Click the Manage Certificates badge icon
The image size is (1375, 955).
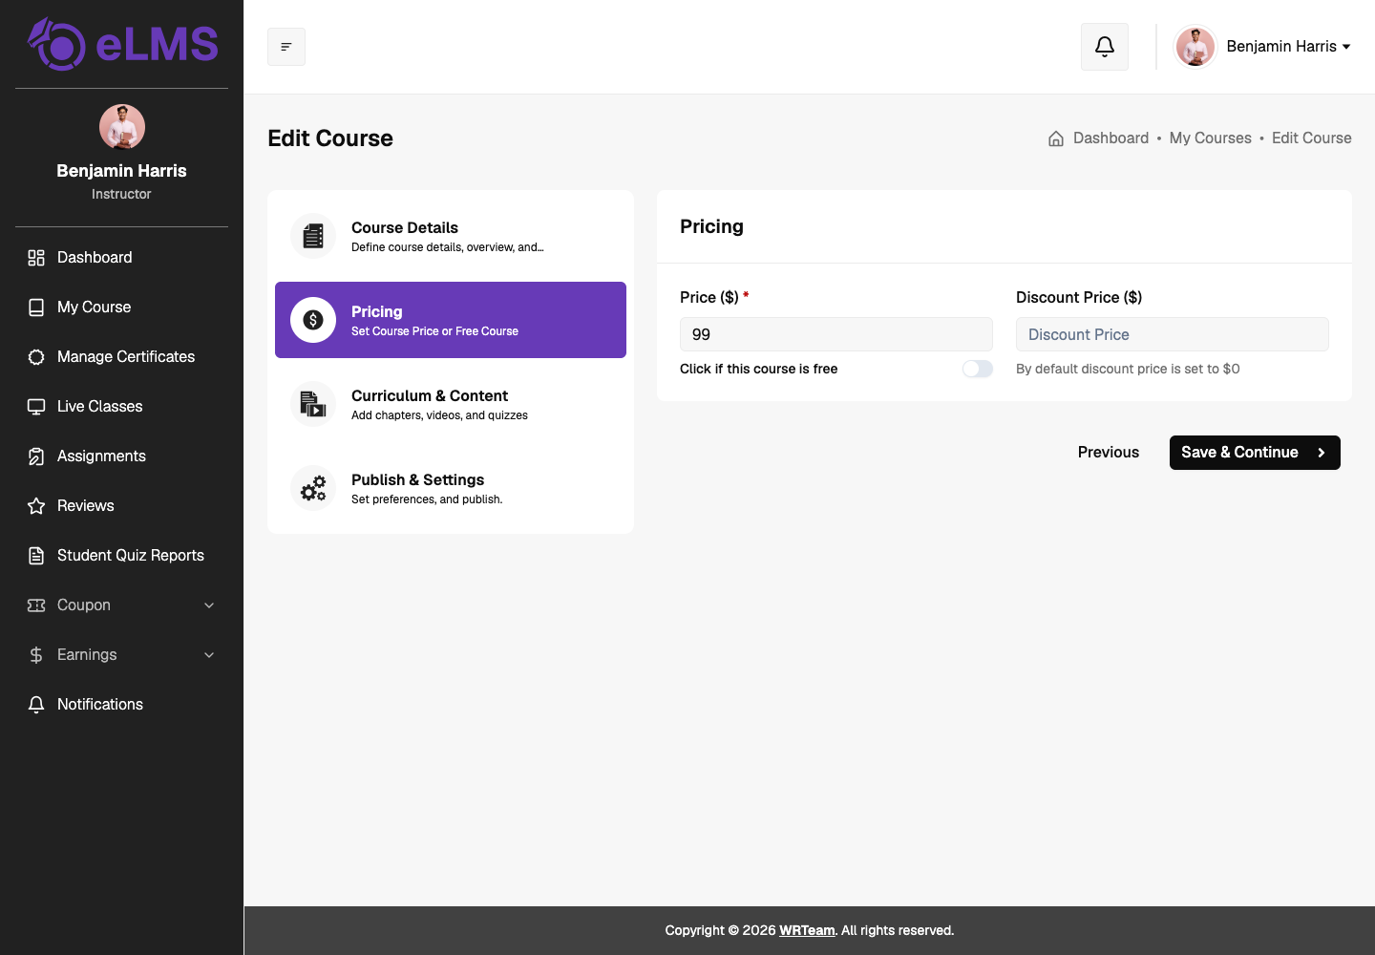click(36, 357)
